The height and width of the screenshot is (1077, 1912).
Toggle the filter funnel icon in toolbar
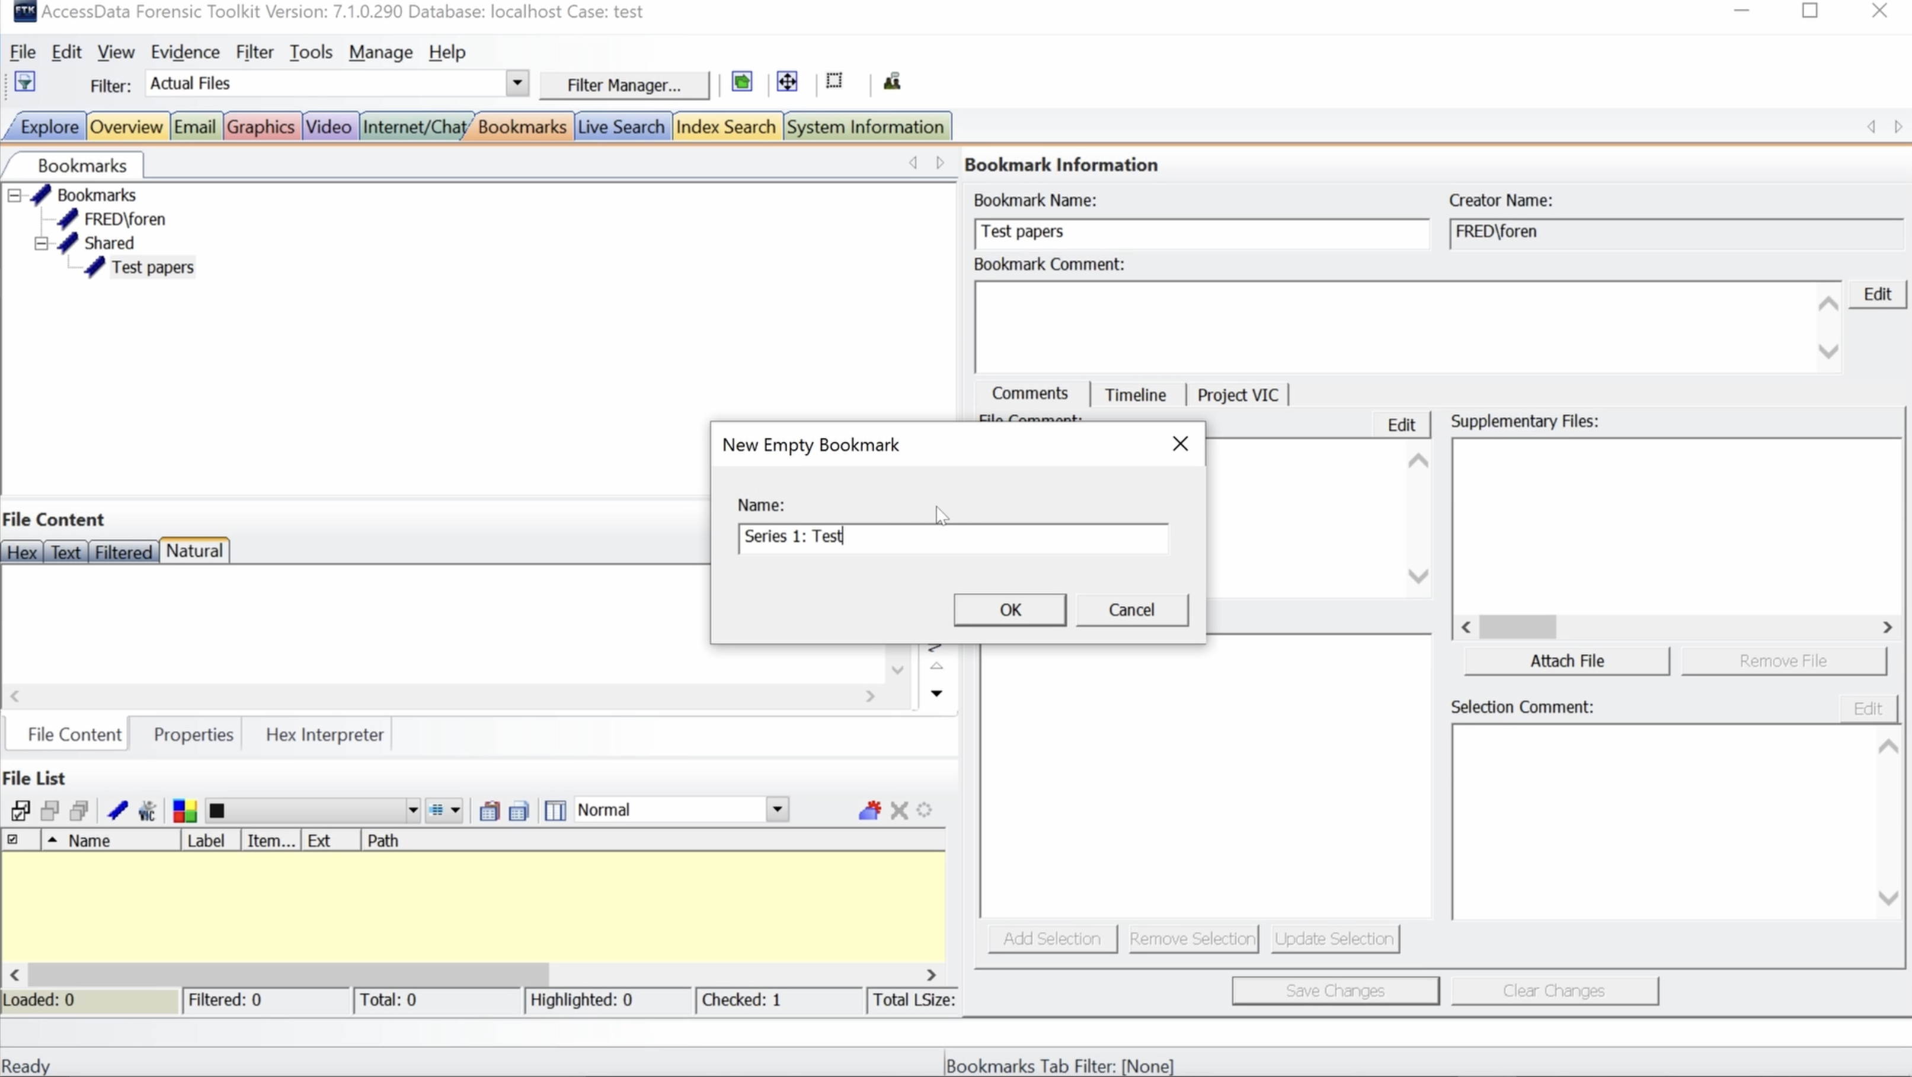click(x=24, y=82)
